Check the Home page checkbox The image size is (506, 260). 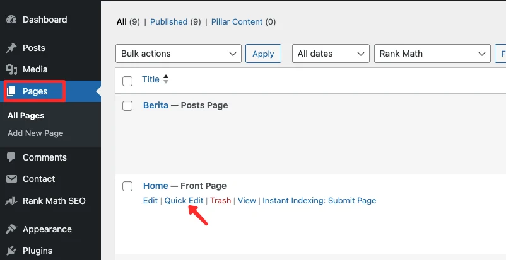point(127,186)
